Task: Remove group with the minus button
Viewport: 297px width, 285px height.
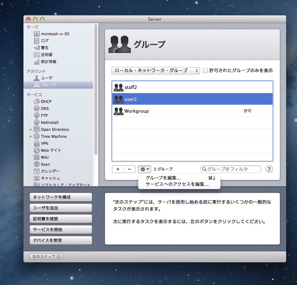Action: click(x=129, y=169)
